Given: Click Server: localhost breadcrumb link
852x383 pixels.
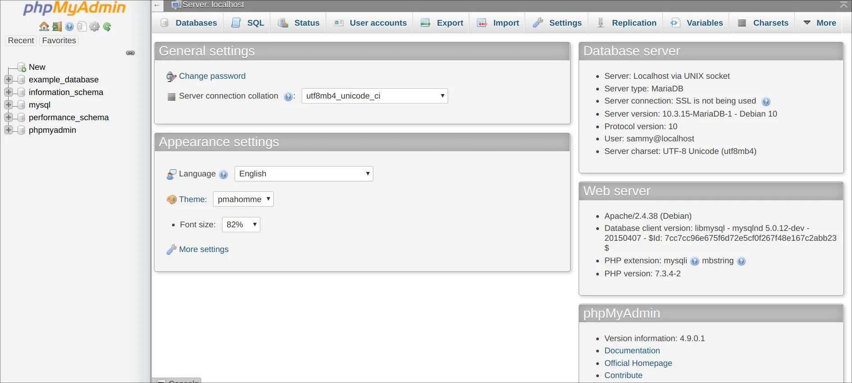Looking at the screenshot, I should pos(213,5).
